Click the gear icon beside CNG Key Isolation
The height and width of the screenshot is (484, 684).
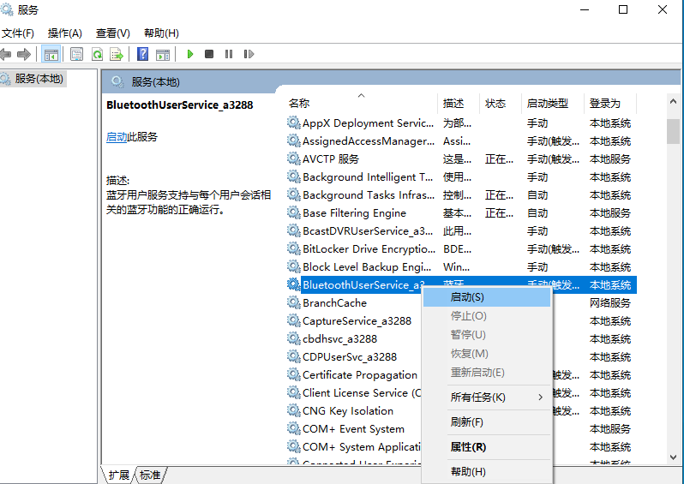tap(294, 410)
